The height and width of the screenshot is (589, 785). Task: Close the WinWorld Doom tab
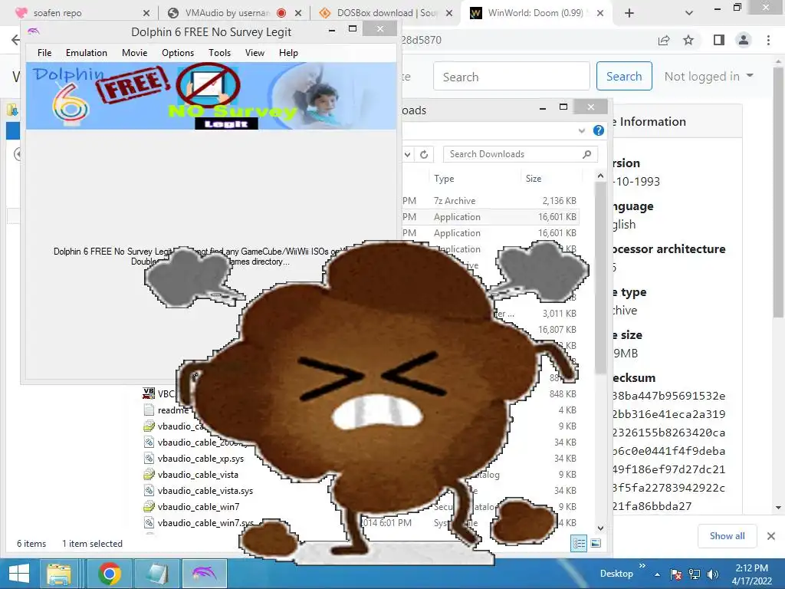point(600,13)
